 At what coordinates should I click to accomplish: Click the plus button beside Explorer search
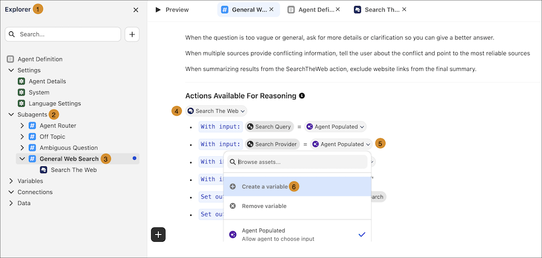point(132,34)
